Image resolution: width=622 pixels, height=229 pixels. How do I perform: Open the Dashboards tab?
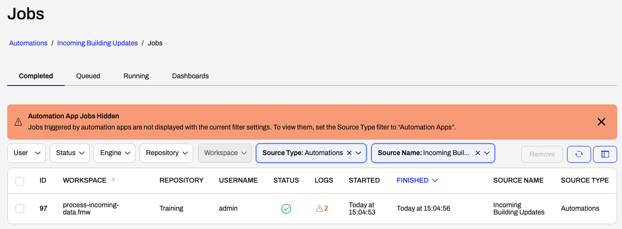pyautogui.click(x=190, y=76)
